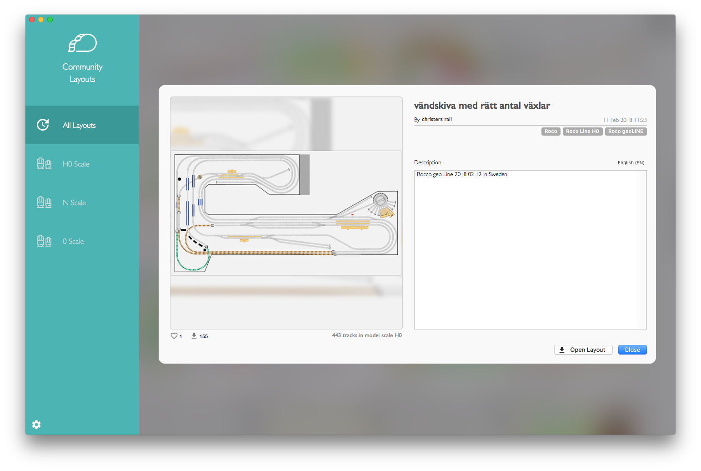Click the Open Layout button
Screen dimensions: 701x471
coord(583,349)
